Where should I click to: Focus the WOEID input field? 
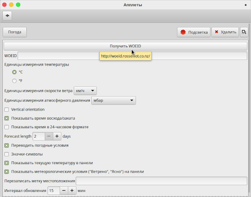pos(132,56)
